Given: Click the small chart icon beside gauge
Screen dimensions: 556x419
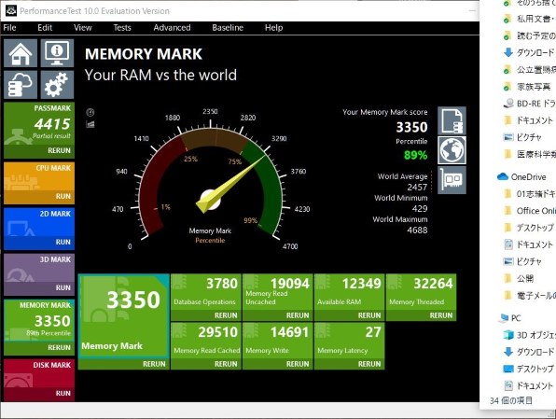Looking at the screenshot, I should point(90,124).
